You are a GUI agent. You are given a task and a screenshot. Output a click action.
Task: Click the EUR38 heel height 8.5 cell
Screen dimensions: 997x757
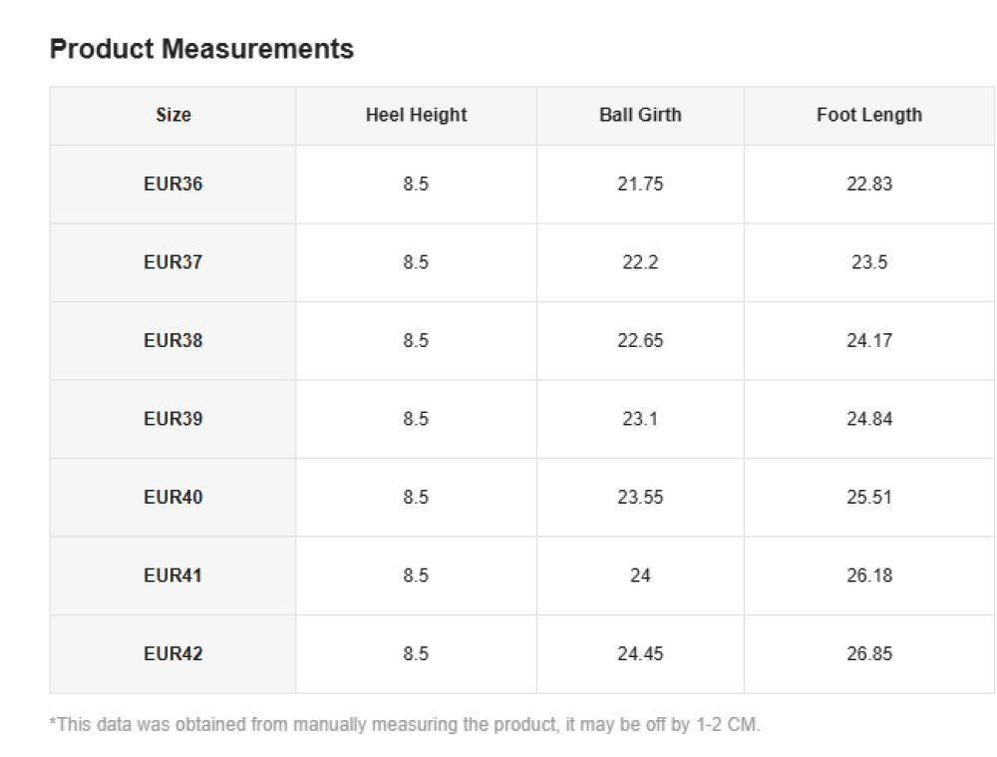click(x=416, y=341)
